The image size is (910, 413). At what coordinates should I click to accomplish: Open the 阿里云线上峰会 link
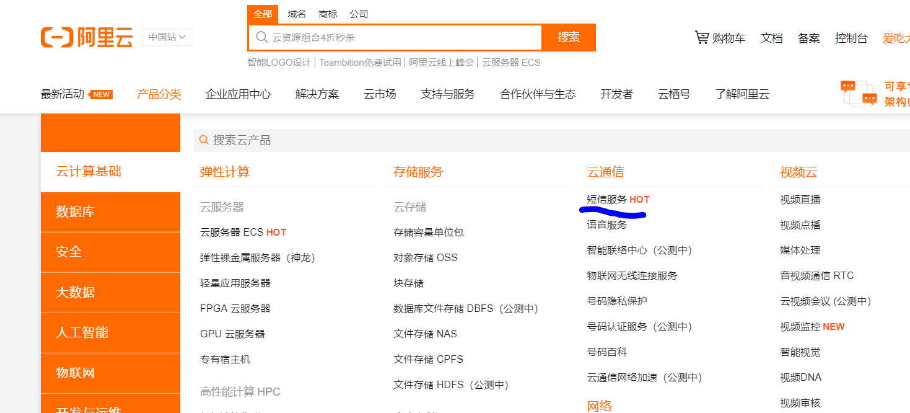pos(441,63)
